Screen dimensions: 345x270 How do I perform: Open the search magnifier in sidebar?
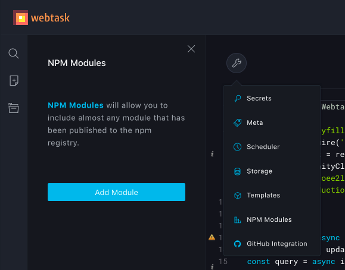click(14, 54)
